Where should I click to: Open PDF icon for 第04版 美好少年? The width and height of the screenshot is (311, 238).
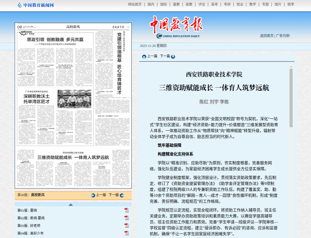[126, 233]
